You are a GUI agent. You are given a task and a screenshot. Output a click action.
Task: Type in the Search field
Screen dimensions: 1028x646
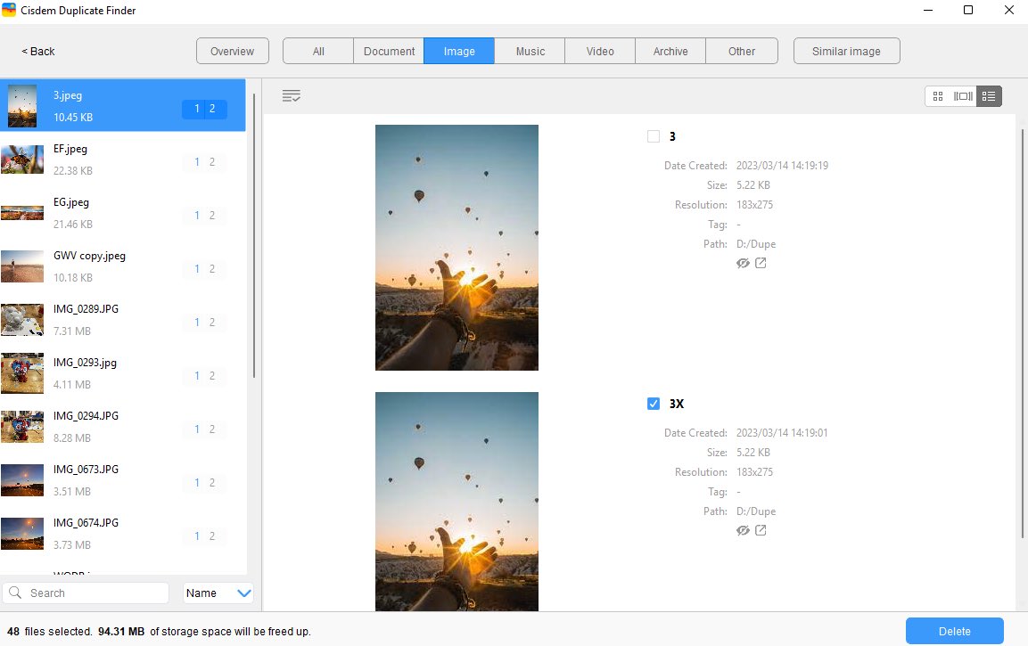tap(86, 593)
